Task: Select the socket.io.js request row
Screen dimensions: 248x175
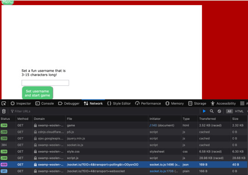Action: [x=124, y=145]
